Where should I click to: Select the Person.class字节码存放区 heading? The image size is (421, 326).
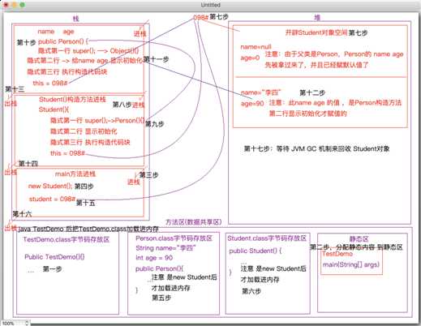[174, 238]
